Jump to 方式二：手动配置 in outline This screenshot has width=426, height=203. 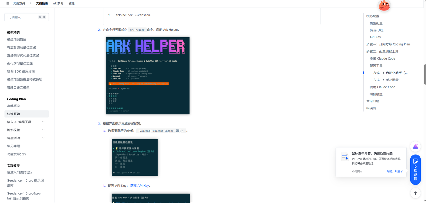click(386, 80)
